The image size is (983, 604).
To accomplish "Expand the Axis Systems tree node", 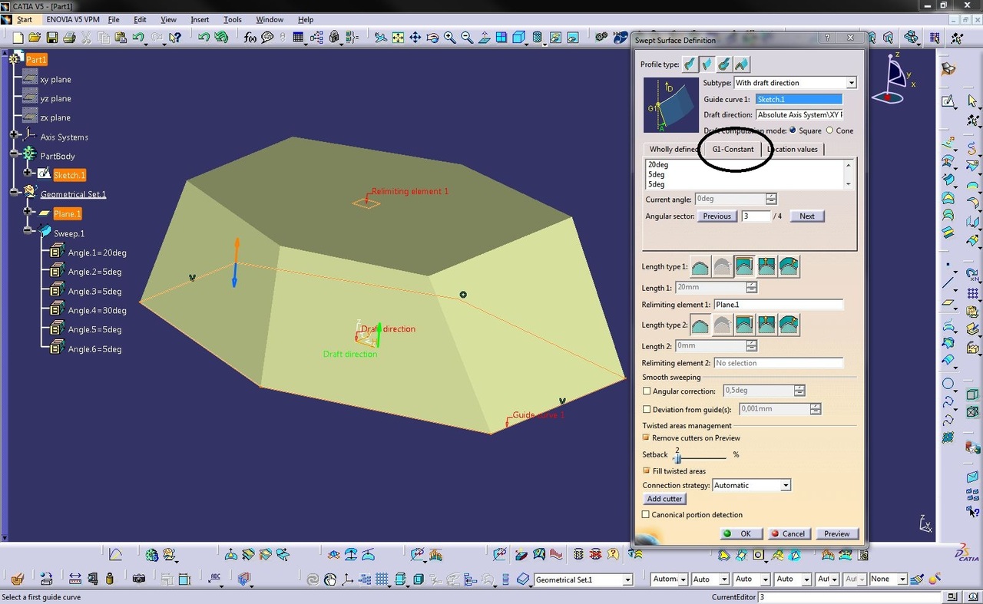I will [x=14, y=135].
